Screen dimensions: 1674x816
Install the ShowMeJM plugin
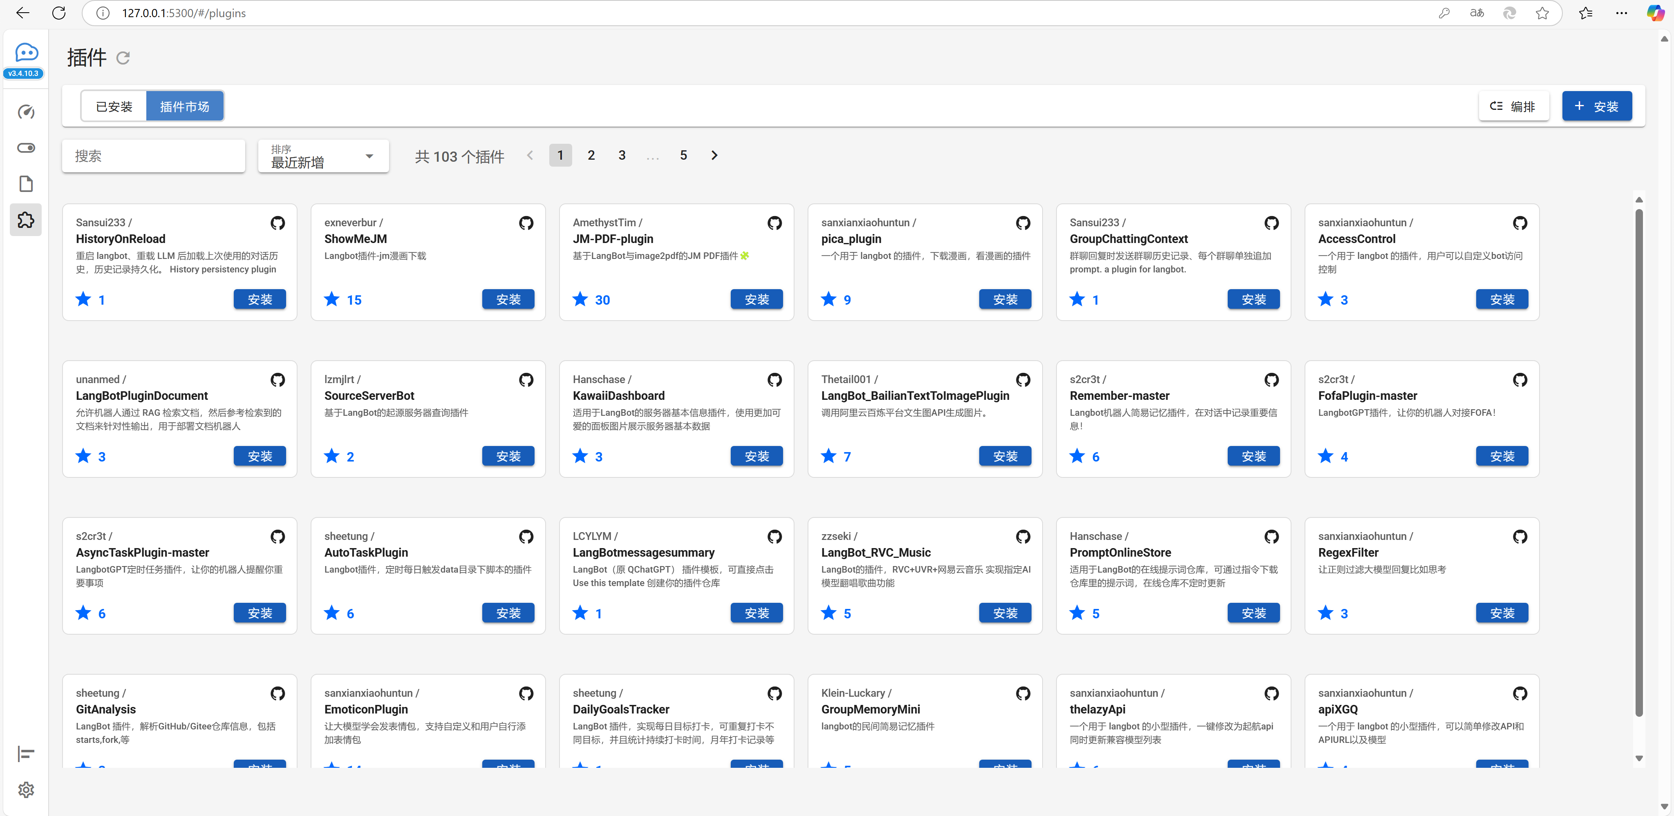coord(508,299)
